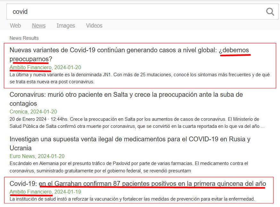Switch to the Web tab
The height and width of the screenshot is (207, 280).
tap(15, 26)
